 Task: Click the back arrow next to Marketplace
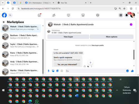(x=4, y=22)
